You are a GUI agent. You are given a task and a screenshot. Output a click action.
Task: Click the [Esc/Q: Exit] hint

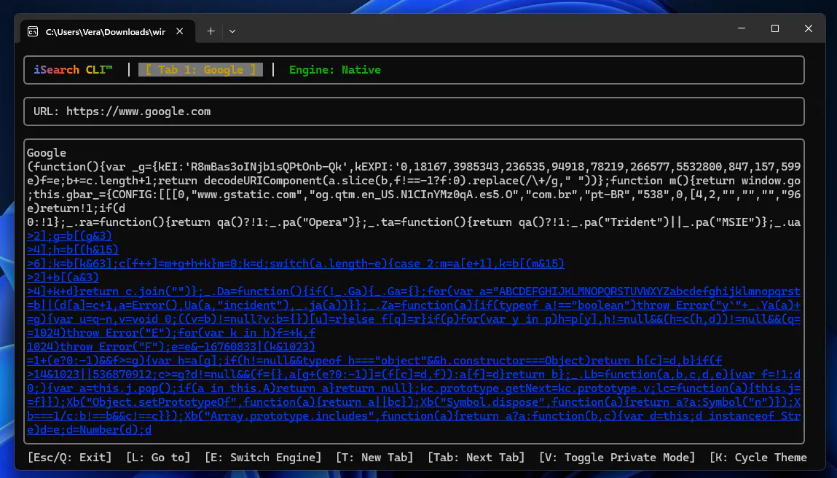pyautogui.click(x=69, y=458)
